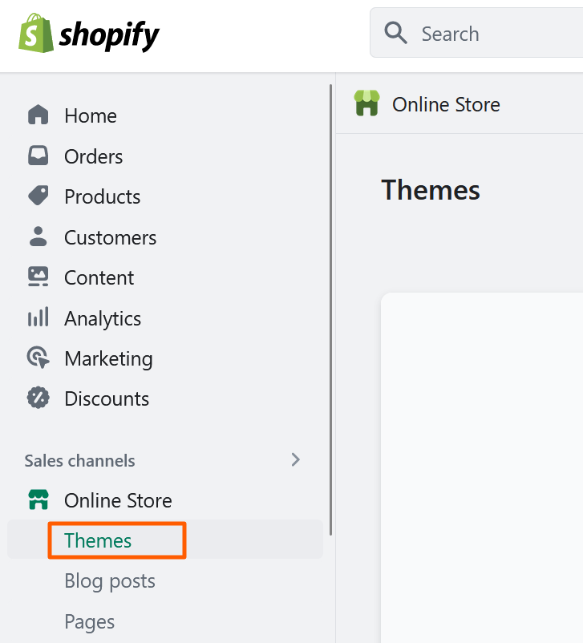Click the Analytics bar chart icon
This screenshot has width=583, height=643.
(x=38, y=317)
